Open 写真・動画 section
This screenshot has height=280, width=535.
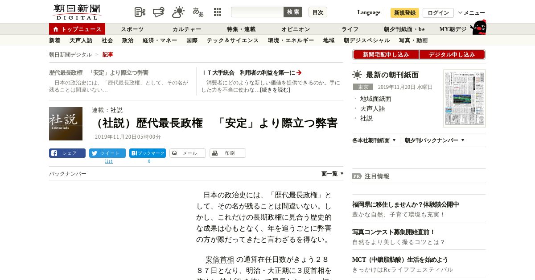pos(413,40)
